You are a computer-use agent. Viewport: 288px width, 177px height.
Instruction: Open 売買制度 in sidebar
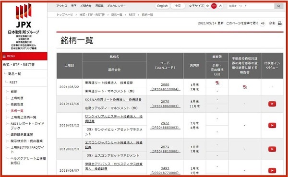[x=17, y=105]
